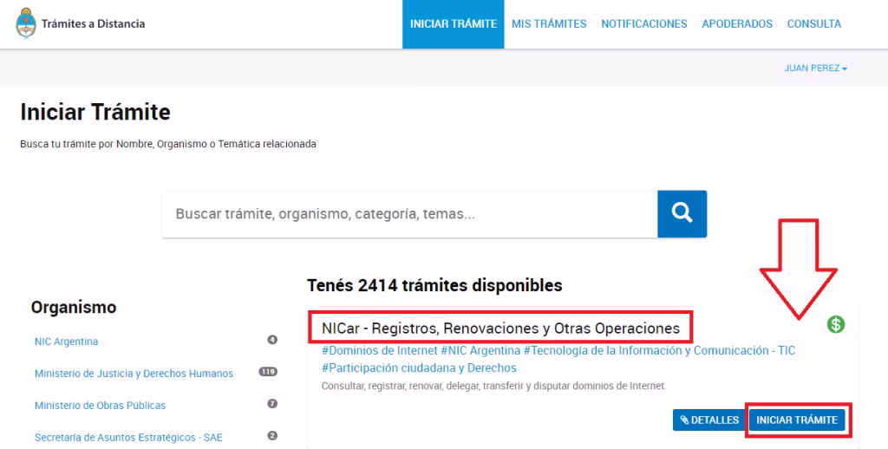This screenshot has width=888, height=449.
Task: Open the #Dominios de Internet hashtag
Action: click(379, 350)
